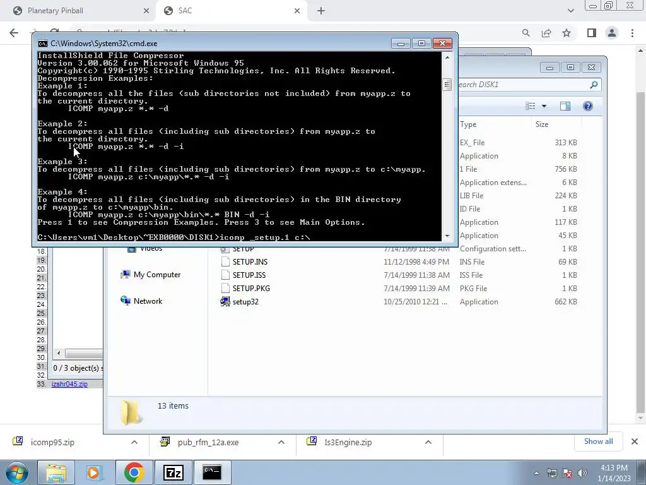Click the Chrome zoom magnifier icon
The image size is (646, 485).
[526, 33]
